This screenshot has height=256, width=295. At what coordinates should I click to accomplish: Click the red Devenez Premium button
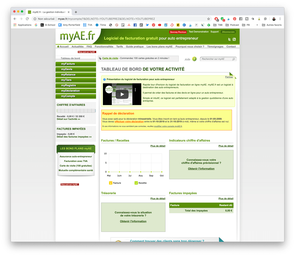[x=178, y=32]
